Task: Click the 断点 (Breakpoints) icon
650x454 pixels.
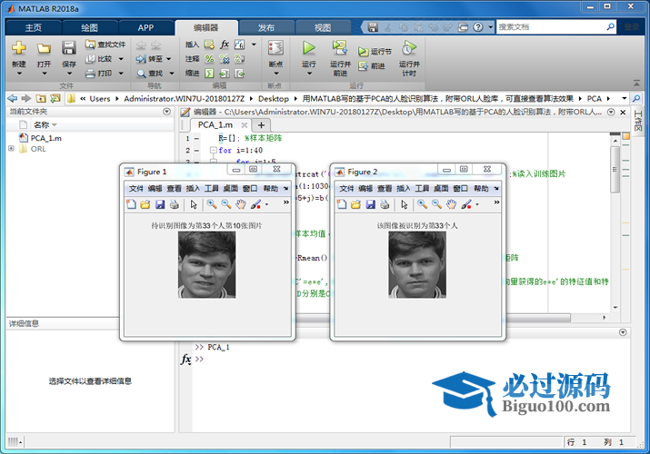Action: point(275,48)
